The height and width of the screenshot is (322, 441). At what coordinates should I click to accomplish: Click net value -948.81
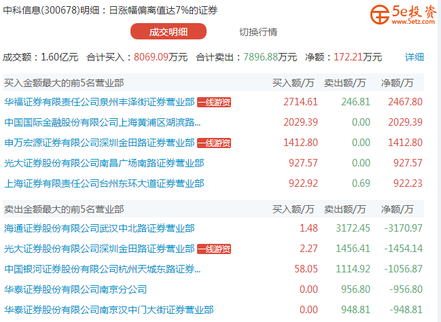[406, 310]
